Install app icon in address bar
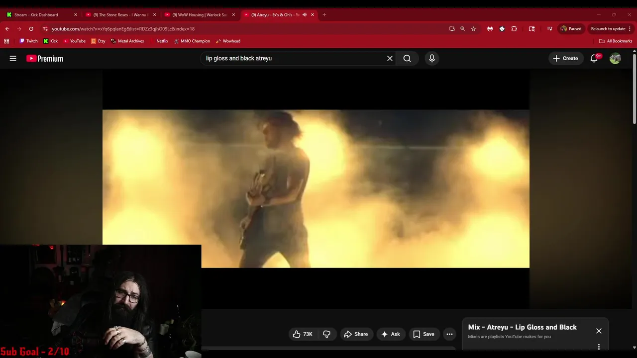Image resolution: width=637 pixels, height=358 pixels. 452,29
